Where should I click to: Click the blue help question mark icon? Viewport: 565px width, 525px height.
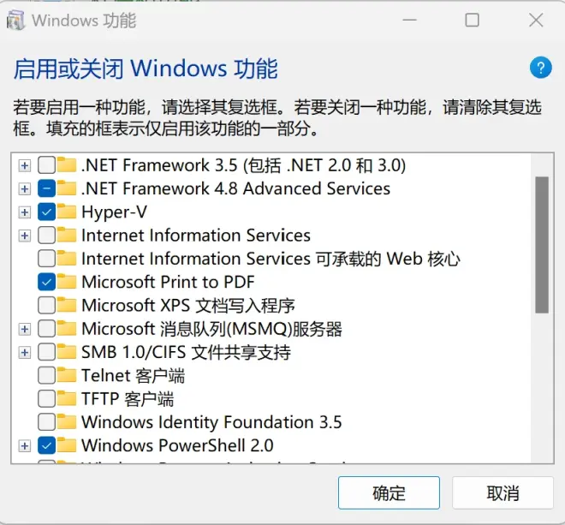(540, 68)
